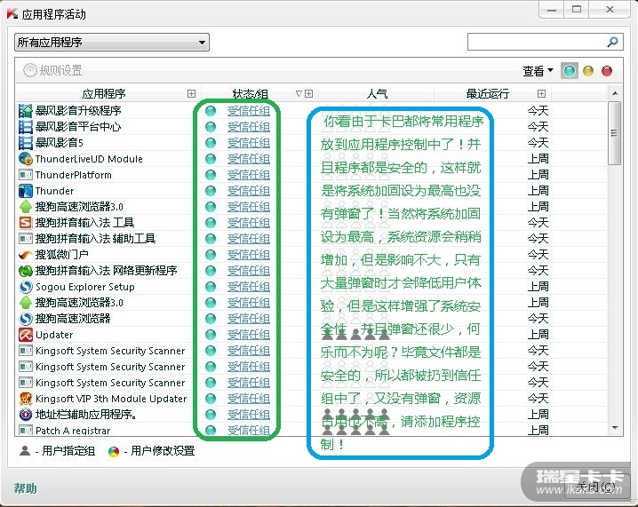Click the 用户修改设置 colored legend icon

[114, 451]
